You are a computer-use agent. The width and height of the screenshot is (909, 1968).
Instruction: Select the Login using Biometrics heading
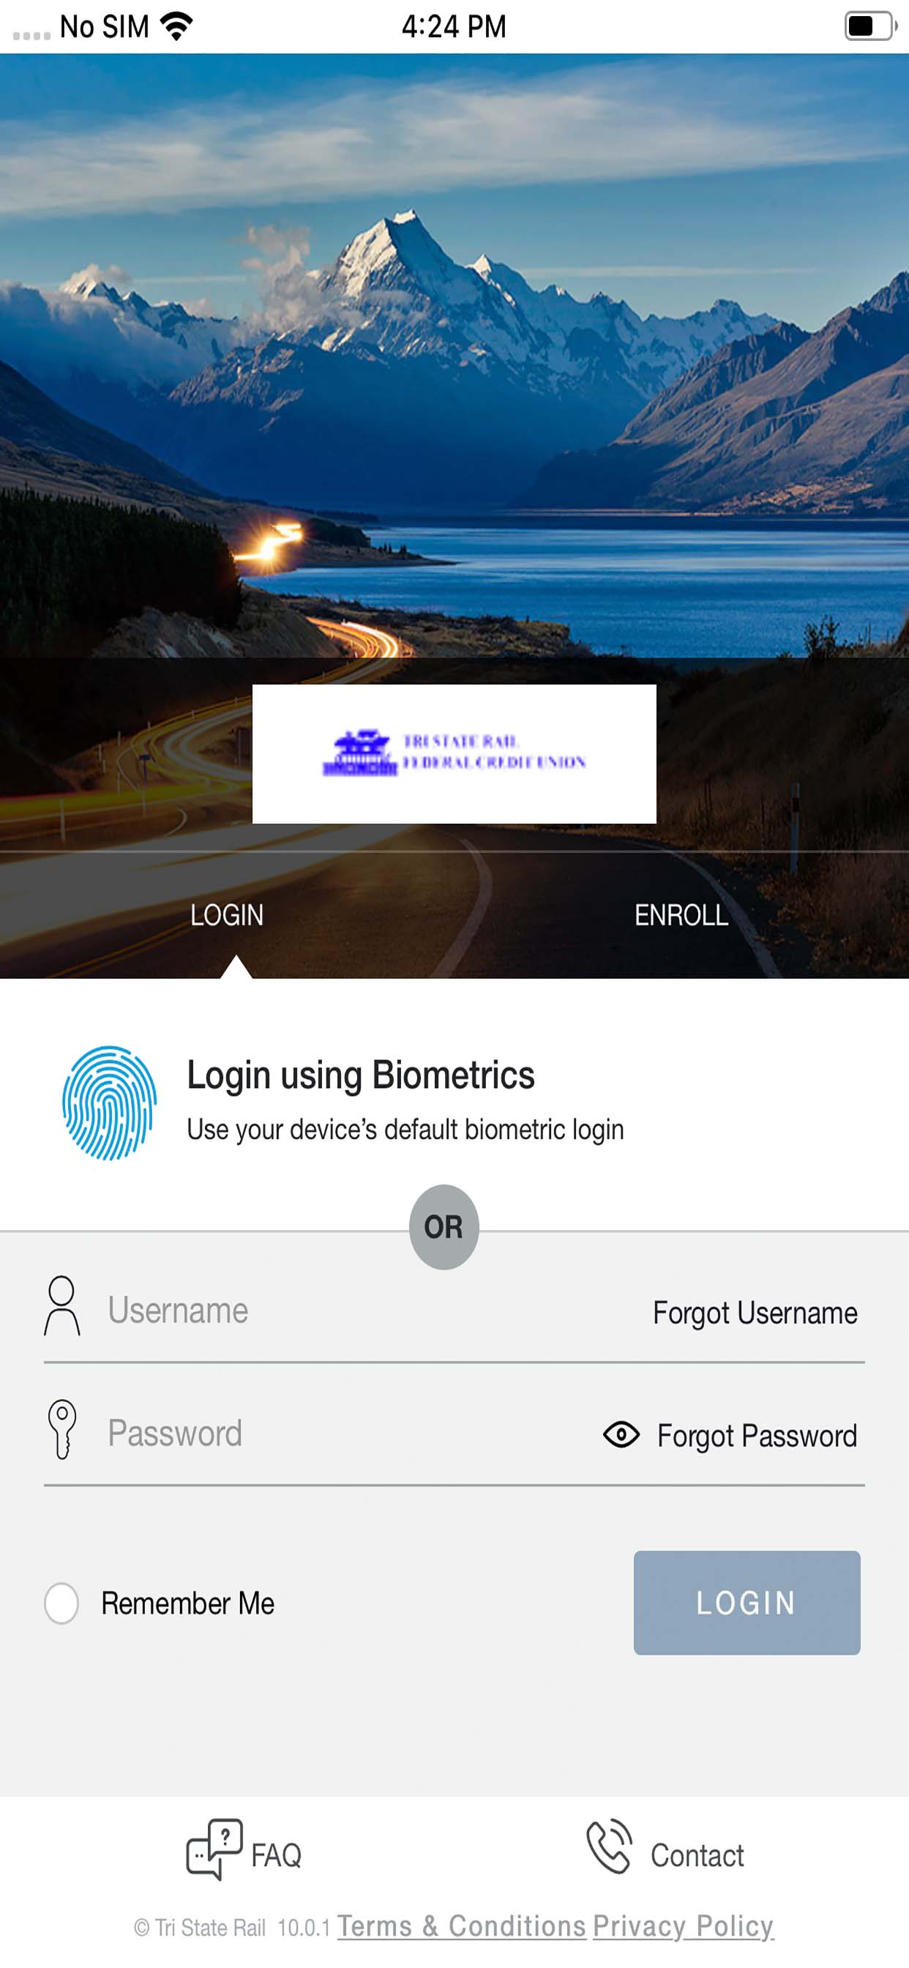[x=361, y=1074]
